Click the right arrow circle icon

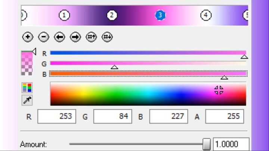point(75,37)
